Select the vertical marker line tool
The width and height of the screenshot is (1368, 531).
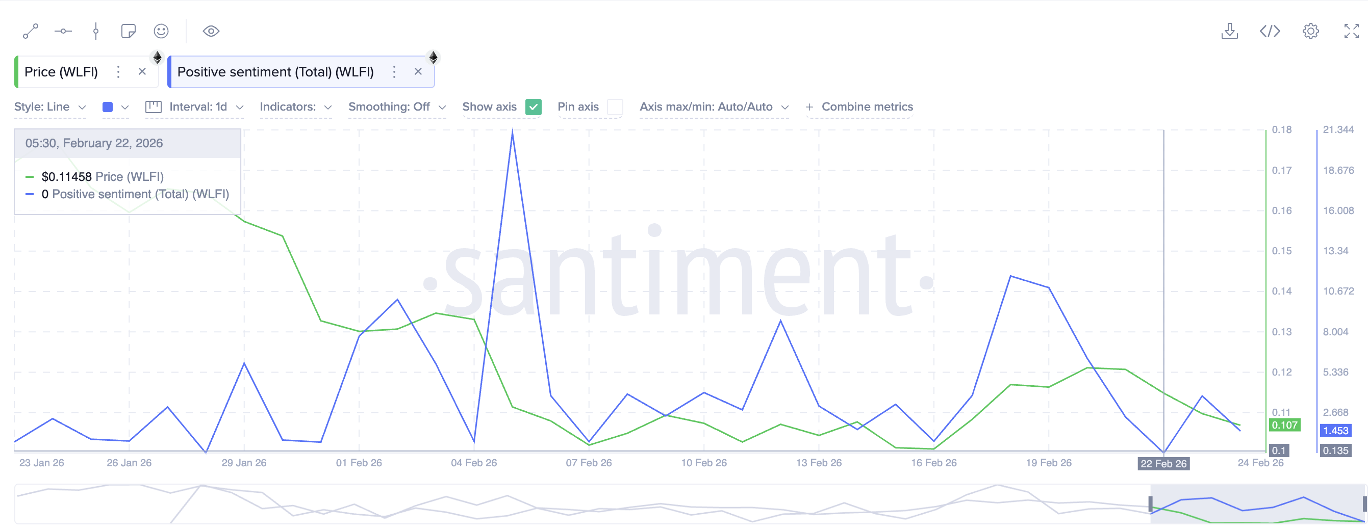95,31
